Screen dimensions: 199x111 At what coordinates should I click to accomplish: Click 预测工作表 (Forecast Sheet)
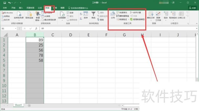pyautogui.click(x=158, y=16)
